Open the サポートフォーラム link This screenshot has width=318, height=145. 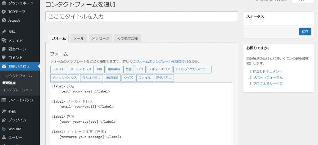pyautogui.click(x=268, y=78)
